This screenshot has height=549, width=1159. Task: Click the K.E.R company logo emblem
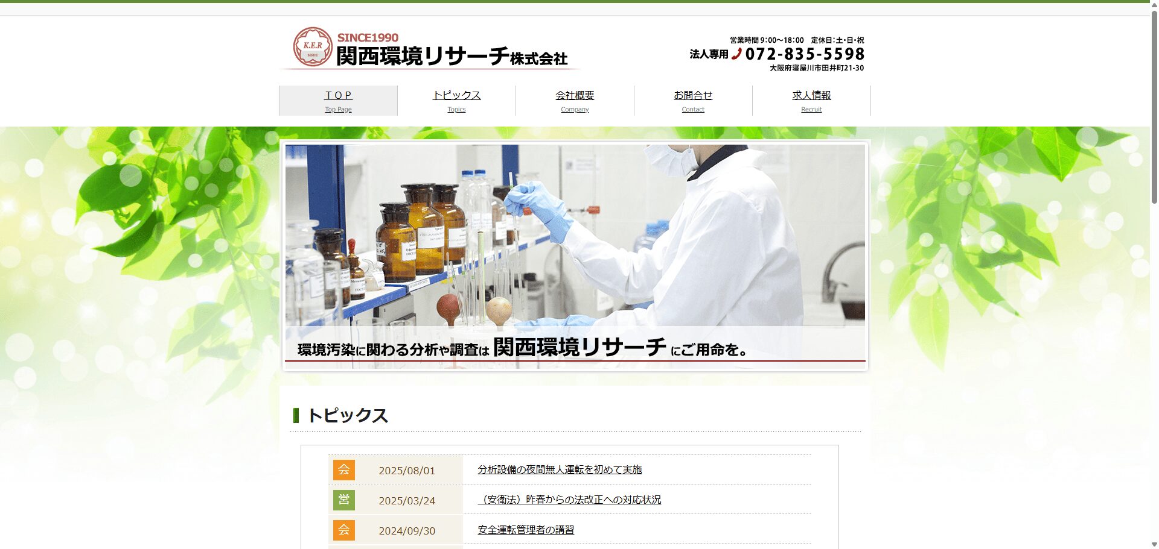coord(312,46)
